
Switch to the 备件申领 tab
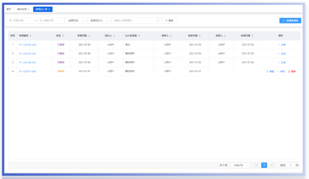[x=22, y=9]
